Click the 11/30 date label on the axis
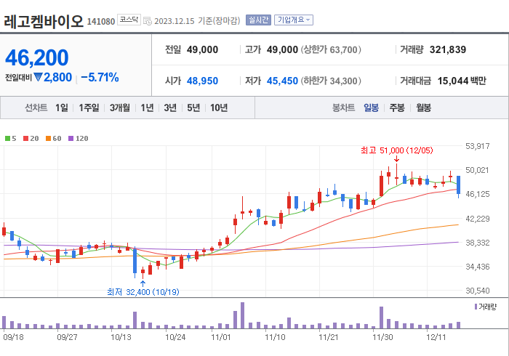Image resolution: width=509 pixels, height=356 pixels. pyautogui.click(x=382, y=338)
